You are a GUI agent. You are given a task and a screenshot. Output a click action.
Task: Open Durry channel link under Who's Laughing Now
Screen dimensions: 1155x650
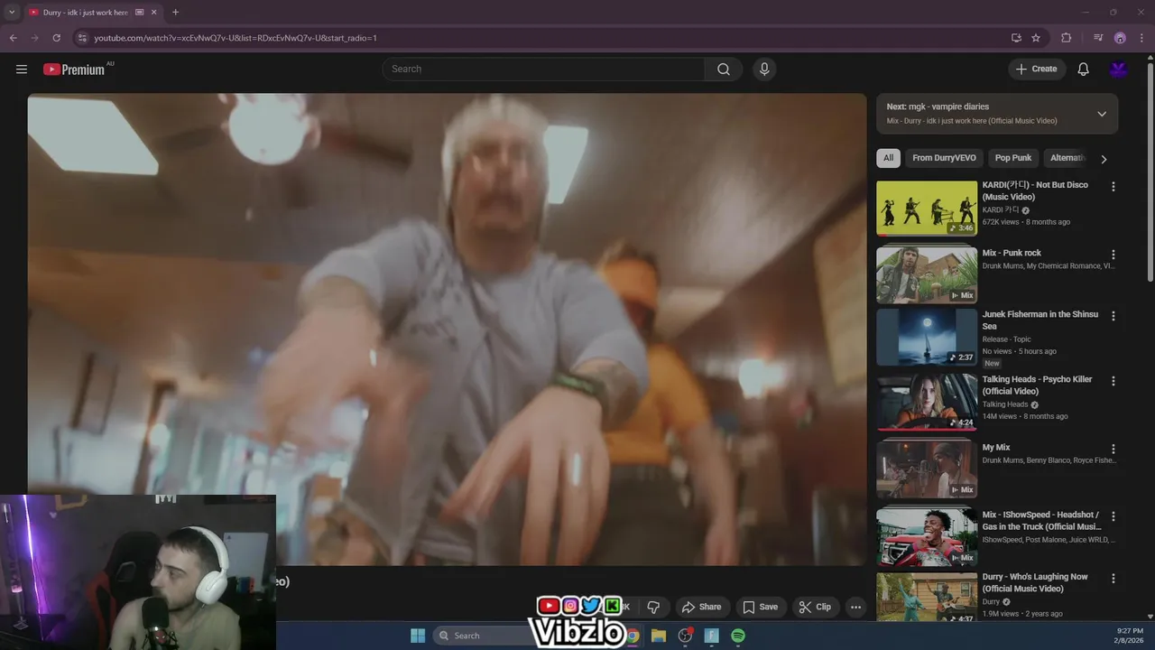991,601
